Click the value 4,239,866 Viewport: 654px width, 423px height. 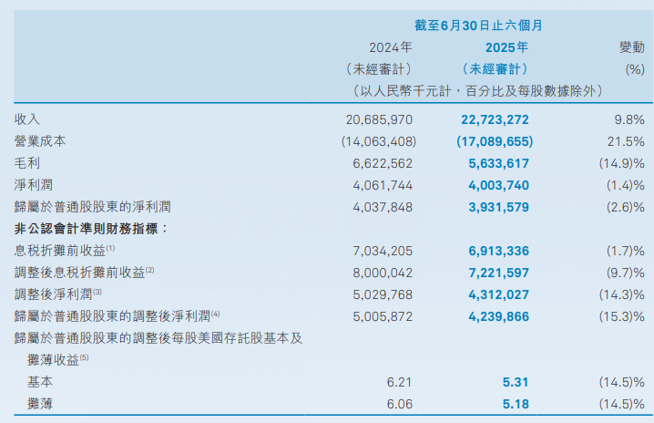tap(498, 316)
